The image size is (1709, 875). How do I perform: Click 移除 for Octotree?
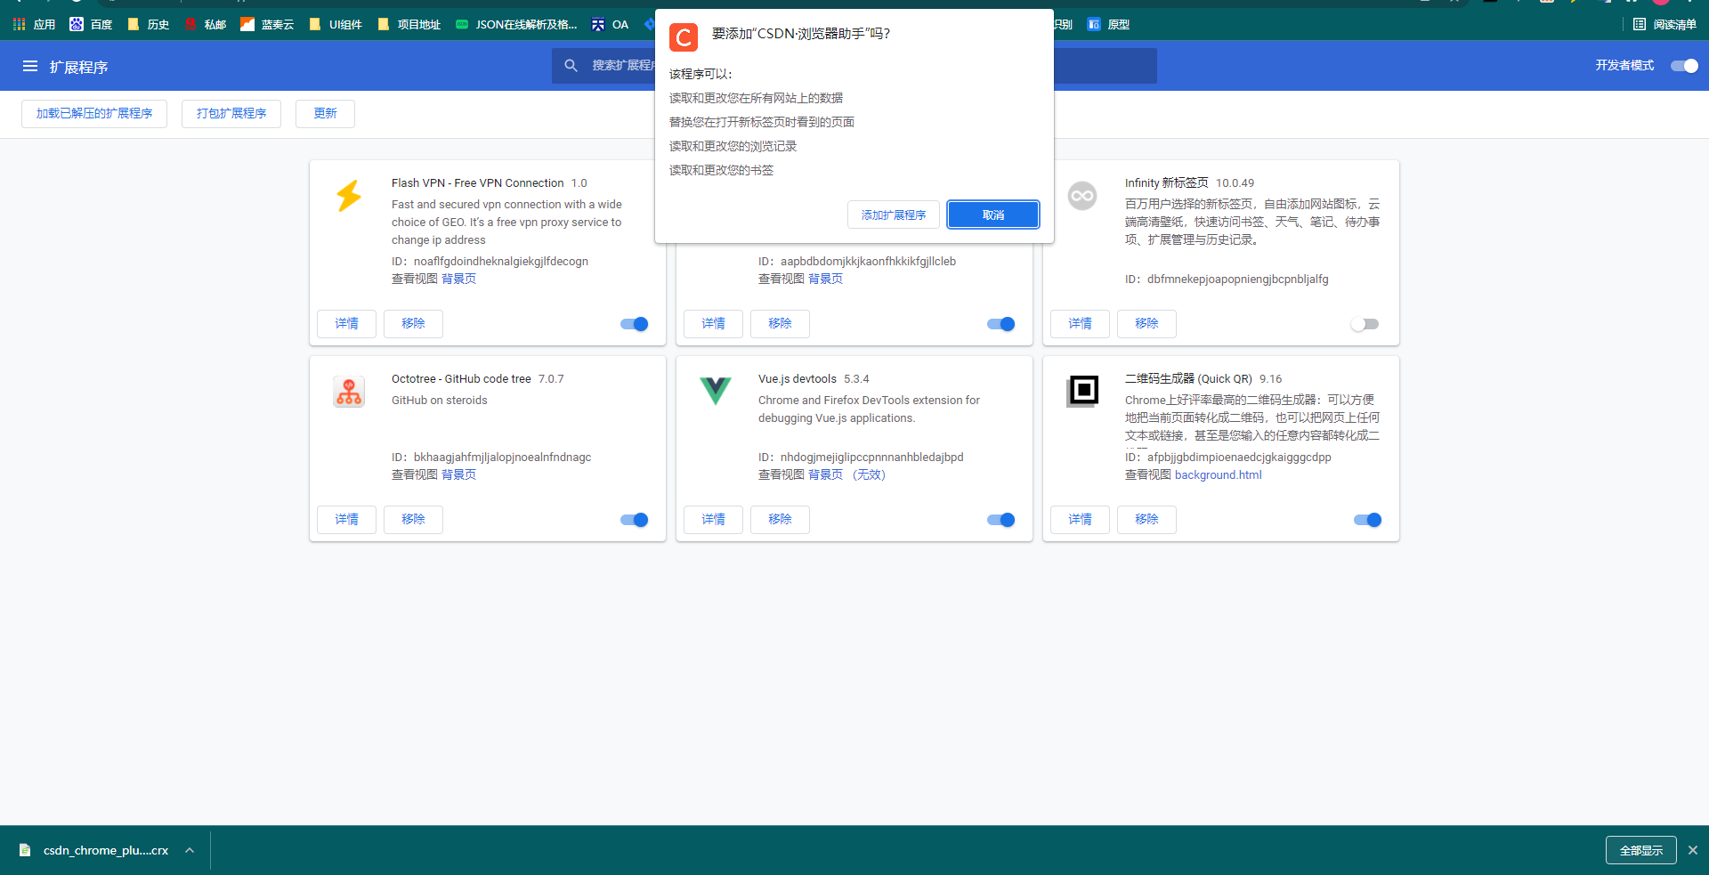coord(413,520)
